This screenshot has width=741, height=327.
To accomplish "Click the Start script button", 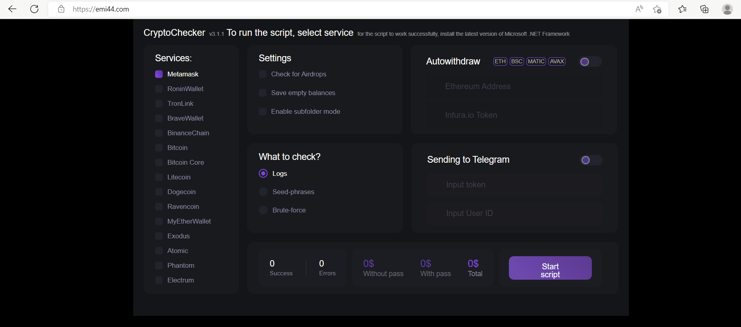I will click(550, 268).
